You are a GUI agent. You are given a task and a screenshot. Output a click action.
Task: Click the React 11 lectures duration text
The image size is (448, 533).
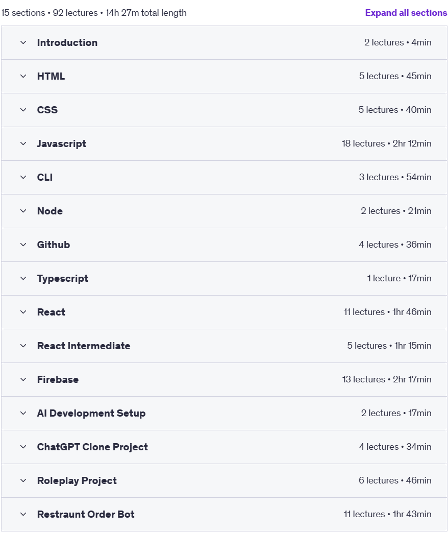(388, 312)
